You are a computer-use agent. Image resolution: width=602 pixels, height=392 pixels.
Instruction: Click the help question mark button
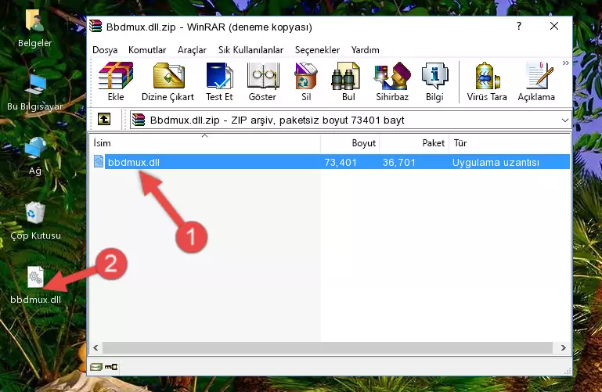519,26
